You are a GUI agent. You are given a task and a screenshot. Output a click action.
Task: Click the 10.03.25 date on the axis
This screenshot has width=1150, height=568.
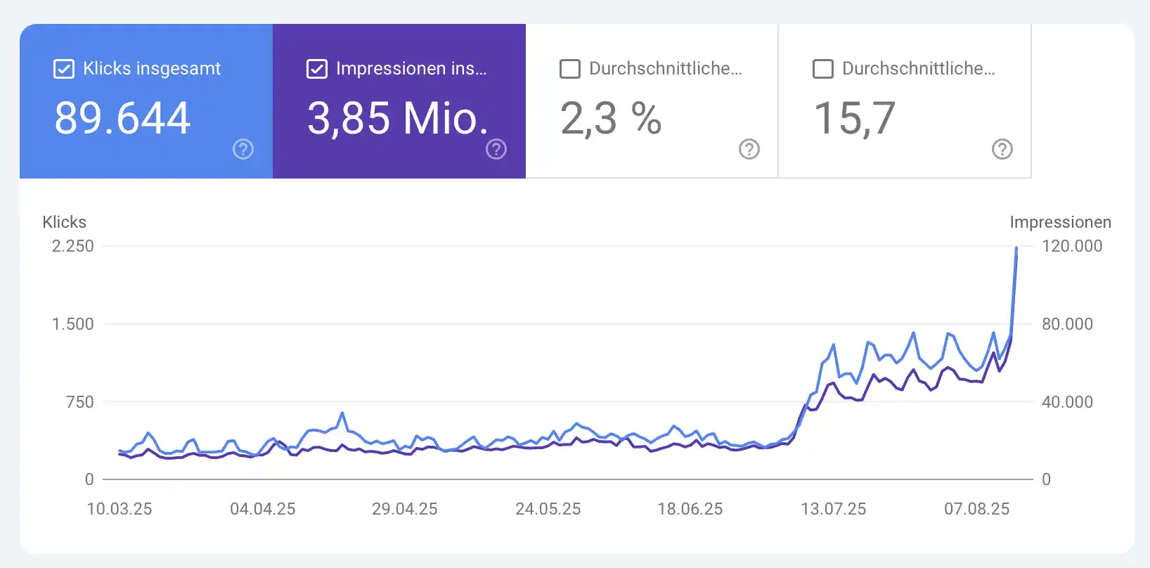(x=119, y=509)
